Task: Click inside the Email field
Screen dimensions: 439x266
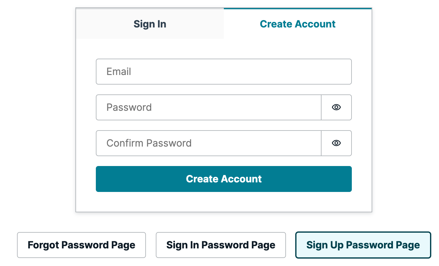Action: point(216,72)
